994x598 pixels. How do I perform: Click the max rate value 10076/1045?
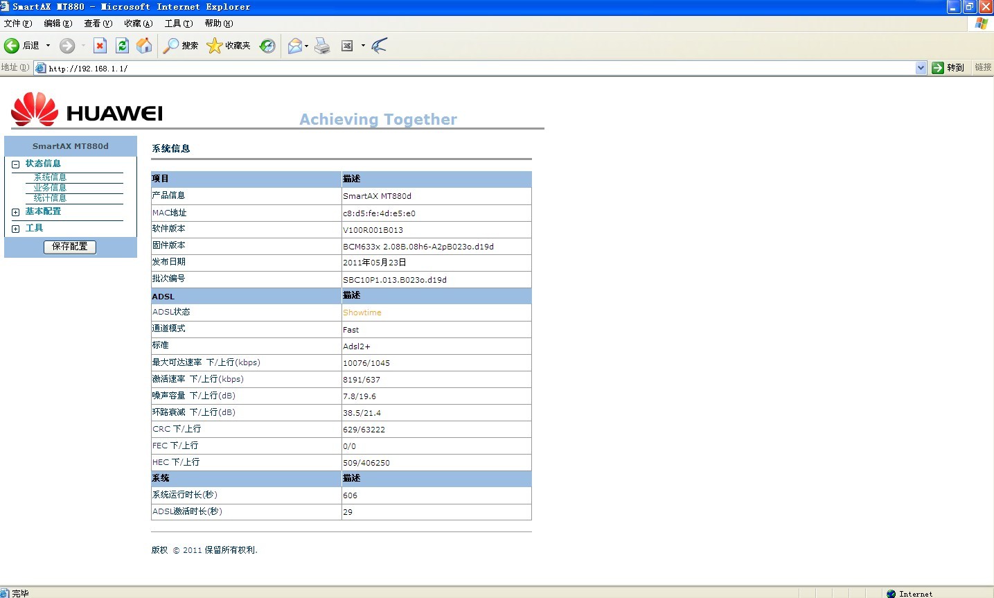point(366,363)
